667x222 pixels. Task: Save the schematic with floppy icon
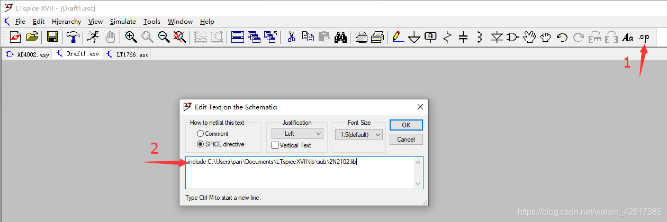[52, 37]
